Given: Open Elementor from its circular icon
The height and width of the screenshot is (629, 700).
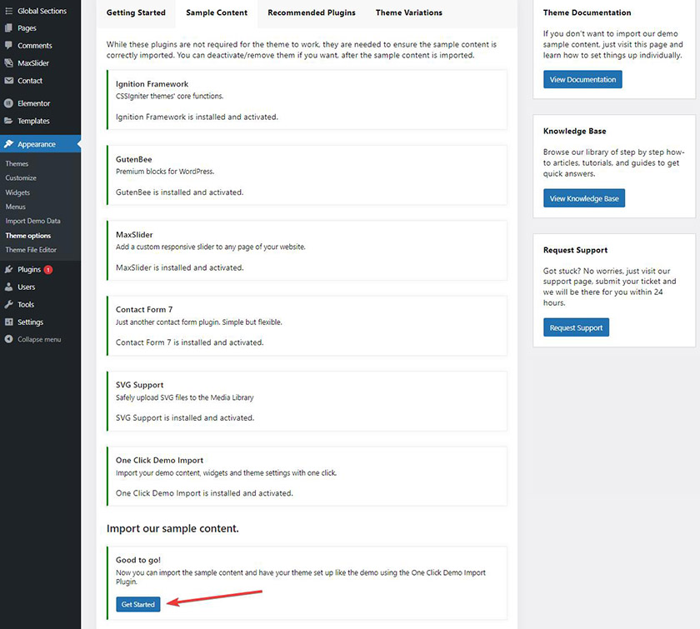Looking at the screenshot, I should click(8, 103).
